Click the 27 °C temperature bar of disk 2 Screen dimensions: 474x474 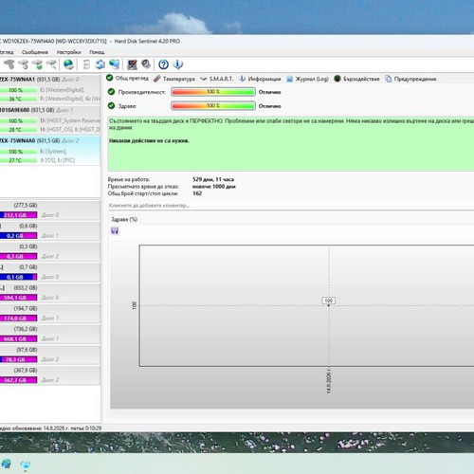(x=18, y=160)
